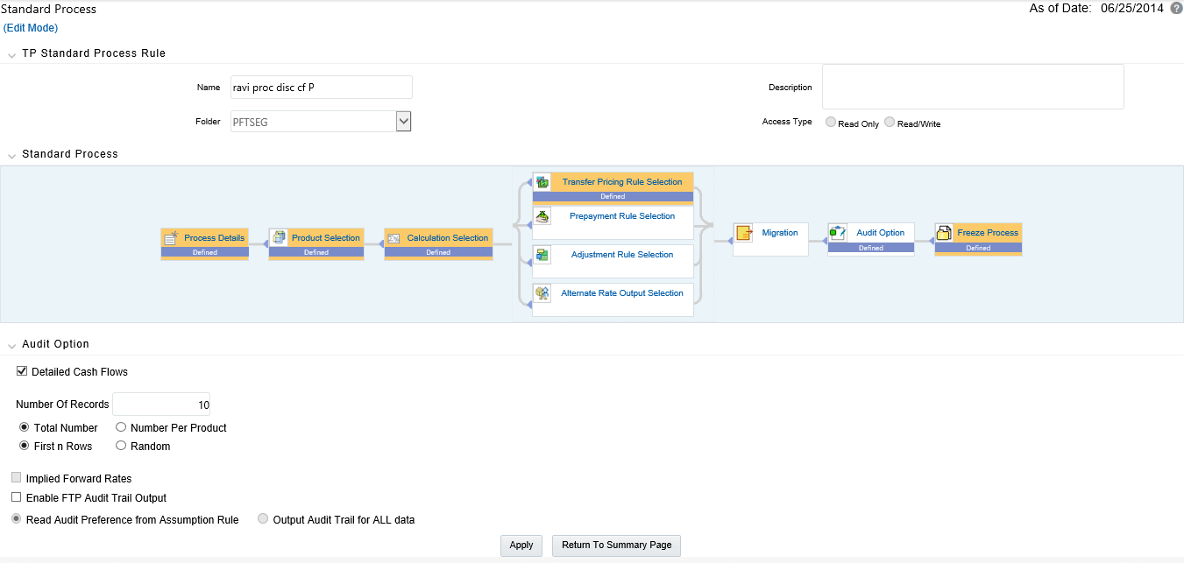
Task: Select the Total Number radio option
Action: (x=25, y=427)
